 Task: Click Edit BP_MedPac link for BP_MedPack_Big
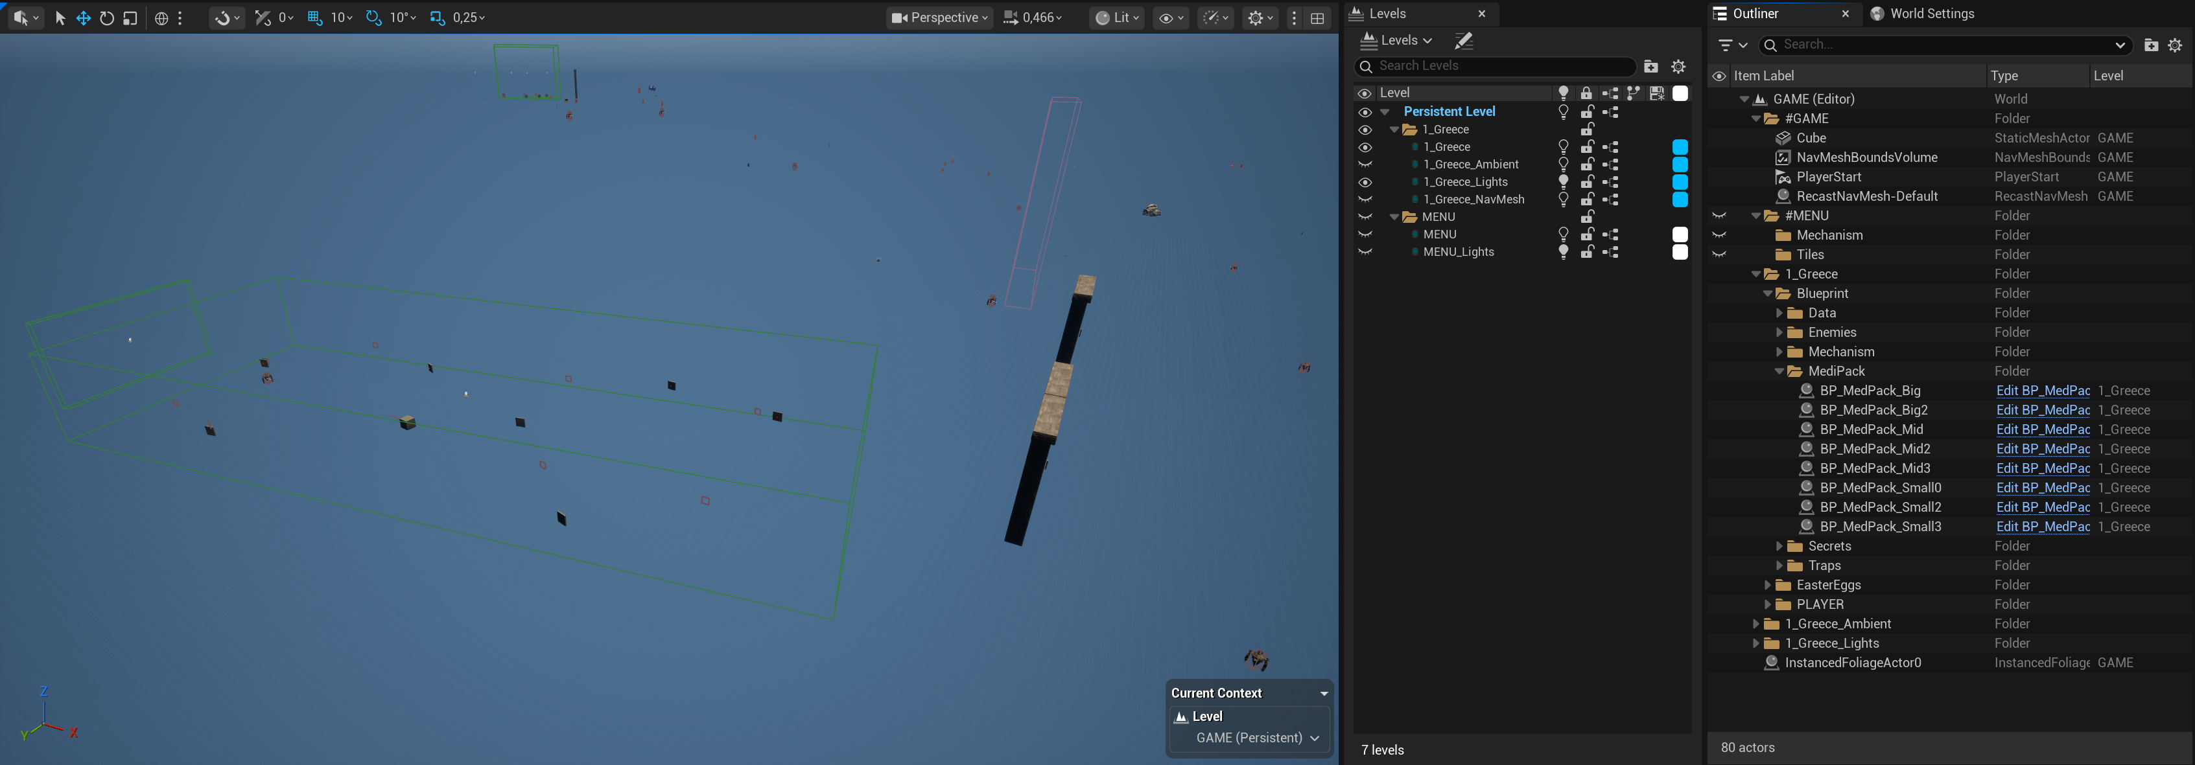tap(2043, 391)
